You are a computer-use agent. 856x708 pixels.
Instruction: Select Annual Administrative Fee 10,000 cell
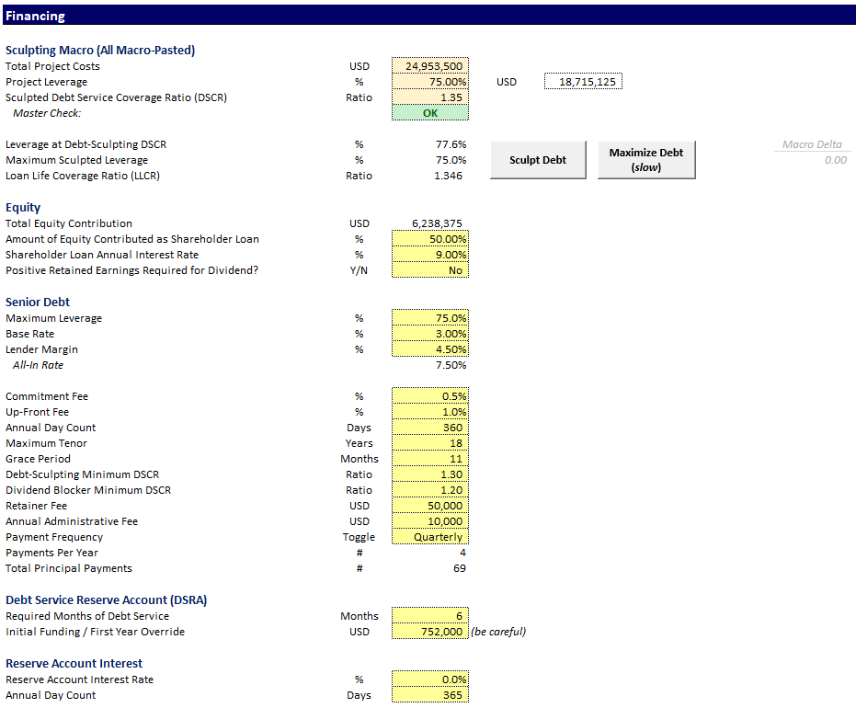point(430,521)
